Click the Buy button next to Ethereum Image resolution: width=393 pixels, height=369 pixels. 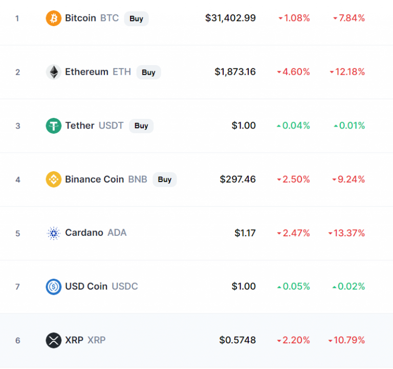(x=148, y=72)
